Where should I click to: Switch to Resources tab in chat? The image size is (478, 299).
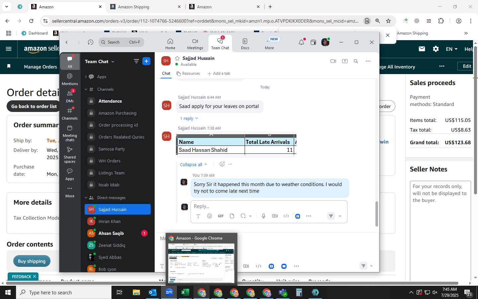point(188,73)
